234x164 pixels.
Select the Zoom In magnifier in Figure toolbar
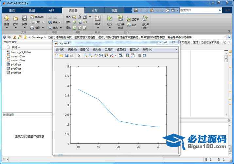[85, 56]
